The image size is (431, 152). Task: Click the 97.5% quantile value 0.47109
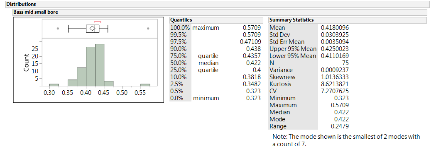250,42
